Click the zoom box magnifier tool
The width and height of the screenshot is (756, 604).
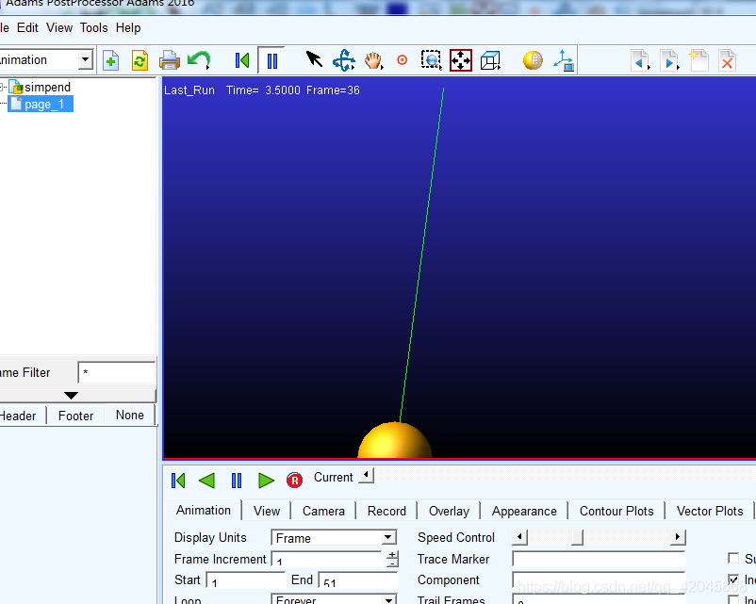pos(431,61)
